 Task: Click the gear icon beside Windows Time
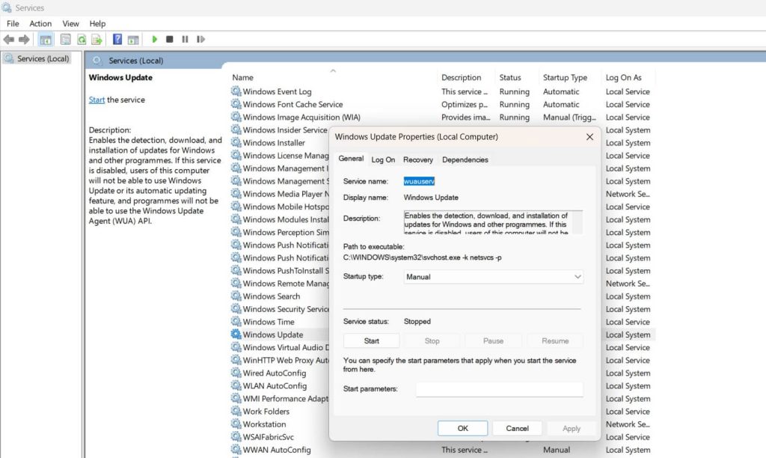pyautogui.click(x=236, y=321)
